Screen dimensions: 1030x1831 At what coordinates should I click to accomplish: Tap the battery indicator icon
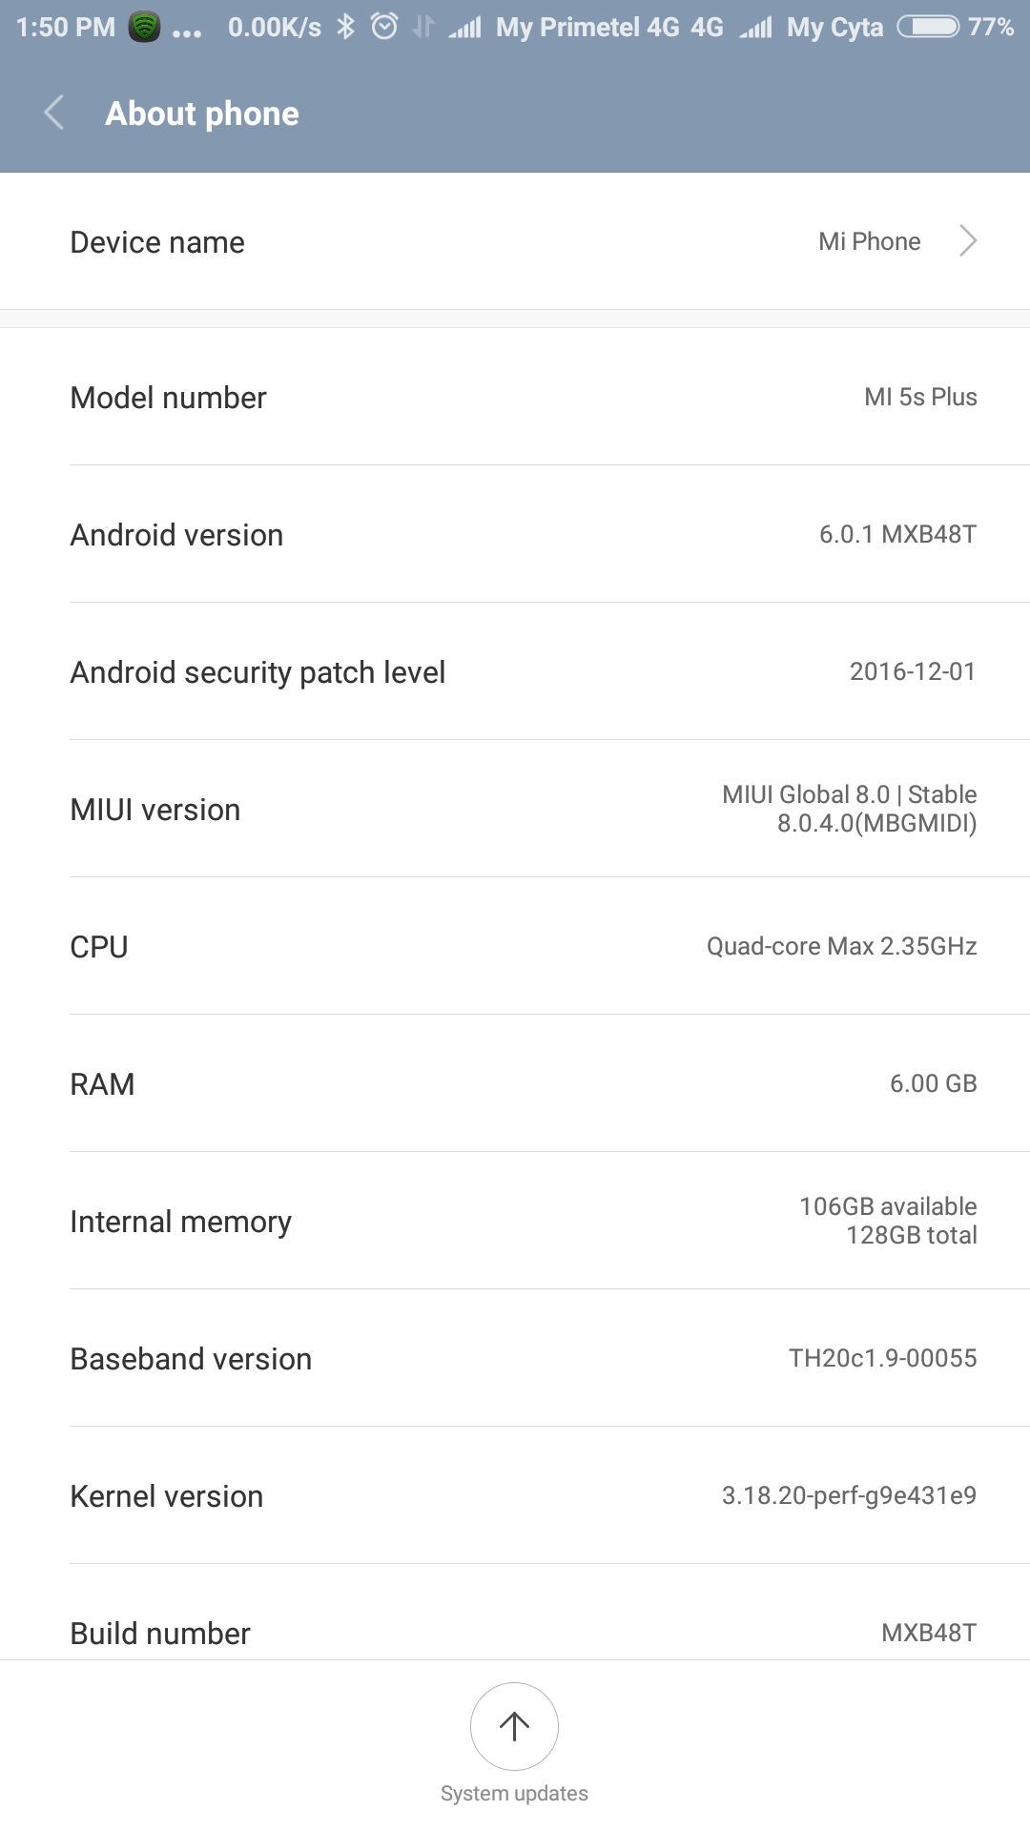pyautogui.click(x=928, y=27)
